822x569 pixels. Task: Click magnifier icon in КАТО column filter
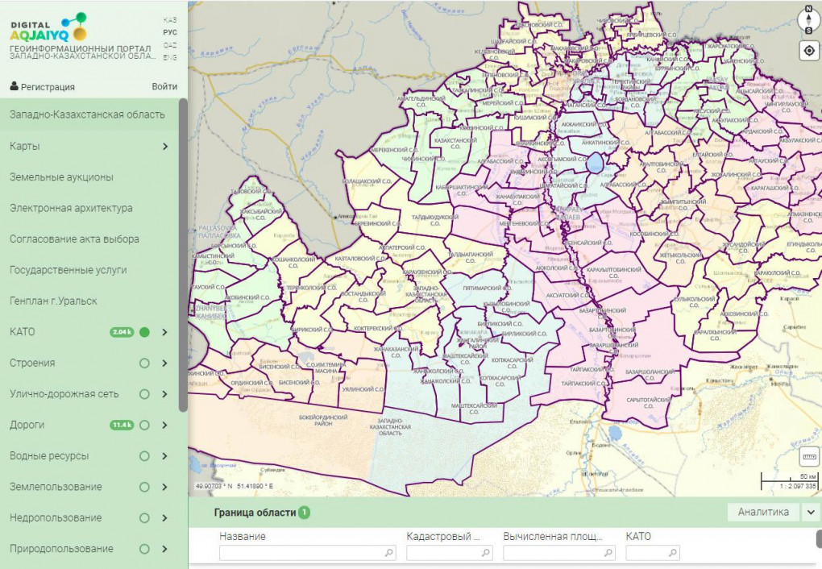(x=672, y=553)
